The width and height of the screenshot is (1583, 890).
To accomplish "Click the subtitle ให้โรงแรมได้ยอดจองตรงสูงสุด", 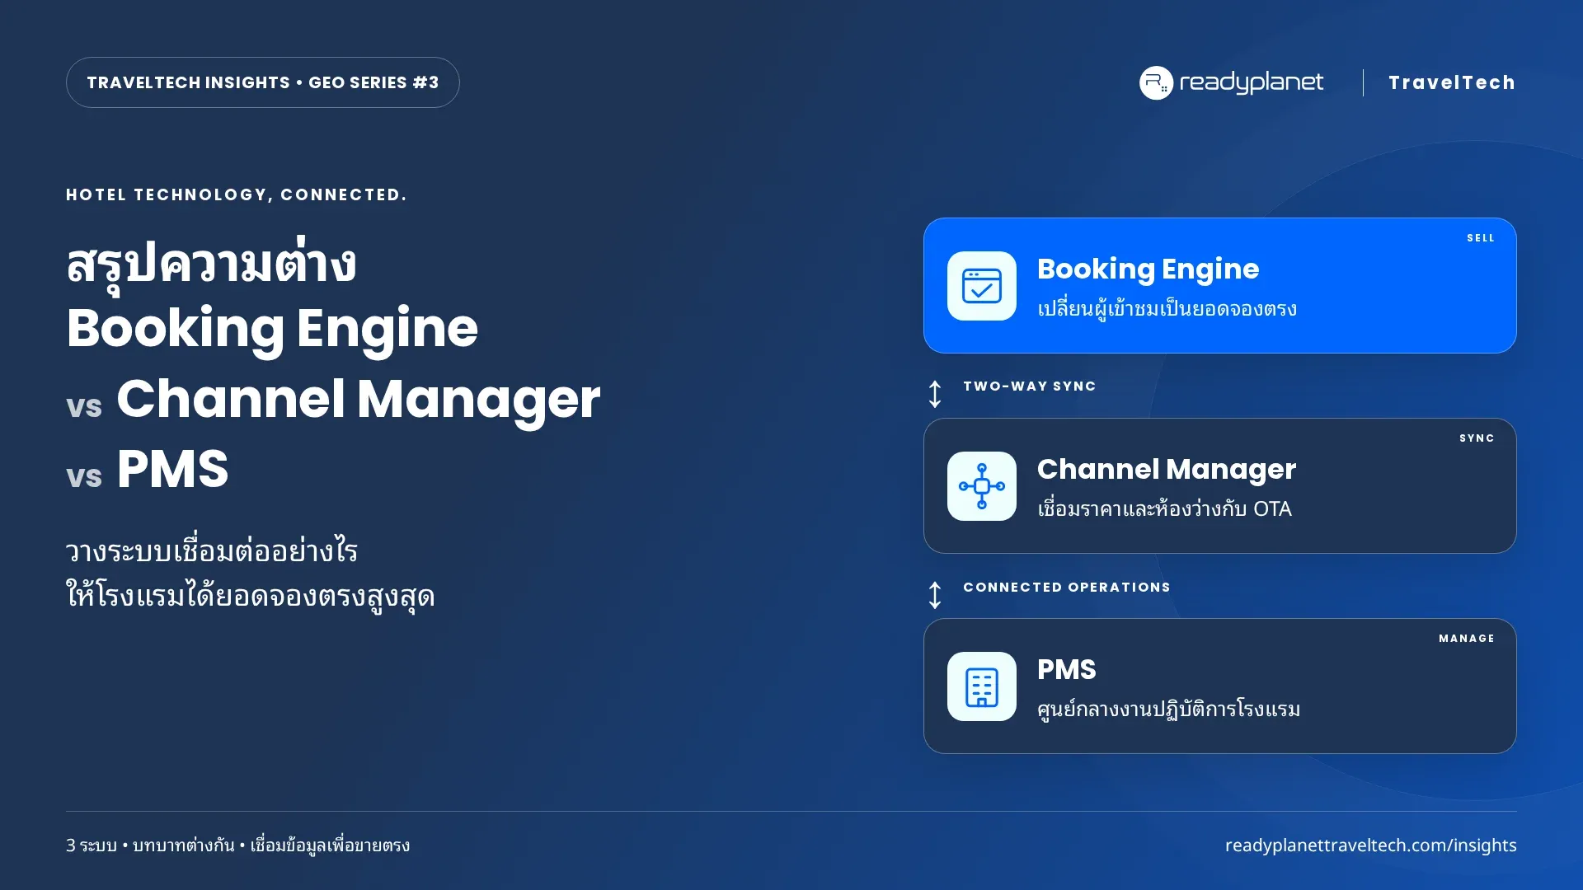I will point(251,595).
